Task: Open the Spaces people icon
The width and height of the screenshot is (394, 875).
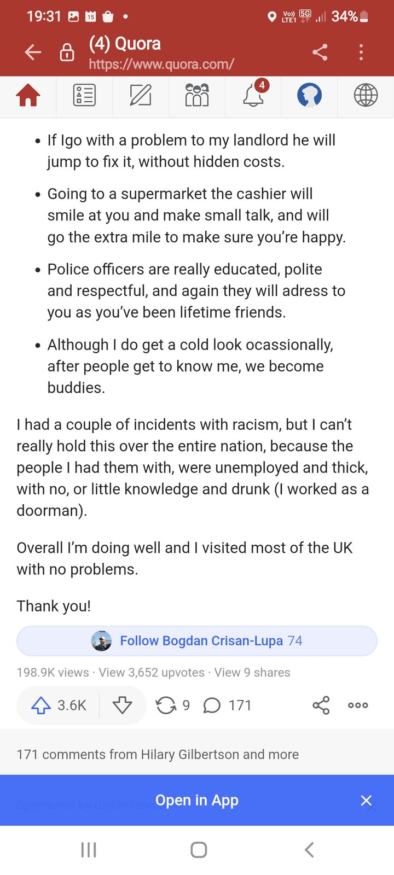Action: coord(197,96)
